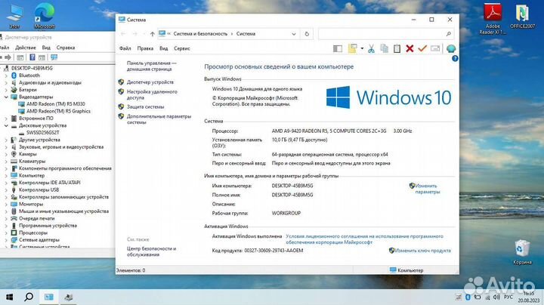Click the forward arrow in Device Manager toolbar
Screen dimensions: 544x305
tap(8, 57)
